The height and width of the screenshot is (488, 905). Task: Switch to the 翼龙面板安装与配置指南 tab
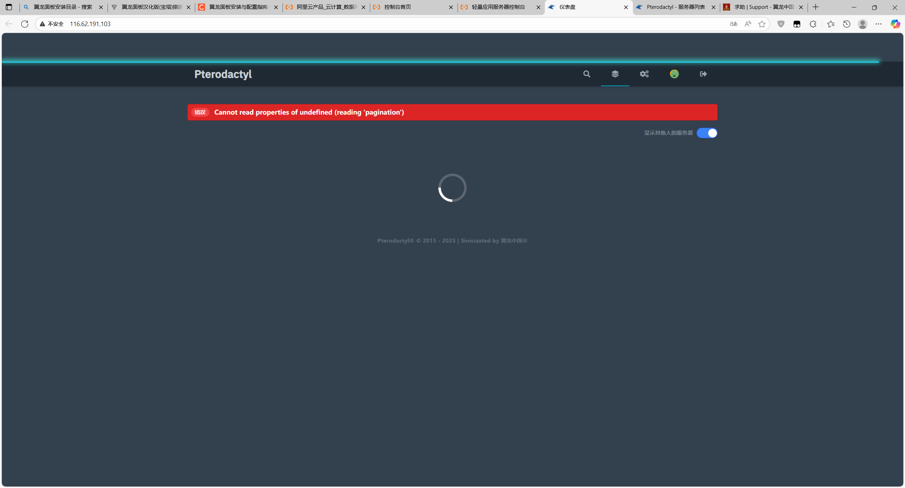click(239, 7)
